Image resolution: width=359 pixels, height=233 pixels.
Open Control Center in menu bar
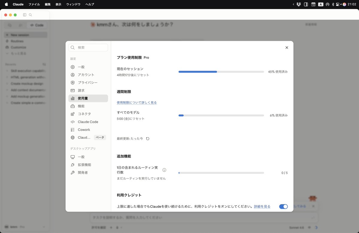338,4
